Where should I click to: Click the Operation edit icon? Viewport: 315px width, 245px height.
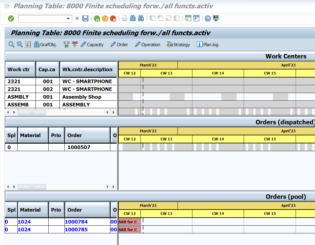[x=138, y=44]
